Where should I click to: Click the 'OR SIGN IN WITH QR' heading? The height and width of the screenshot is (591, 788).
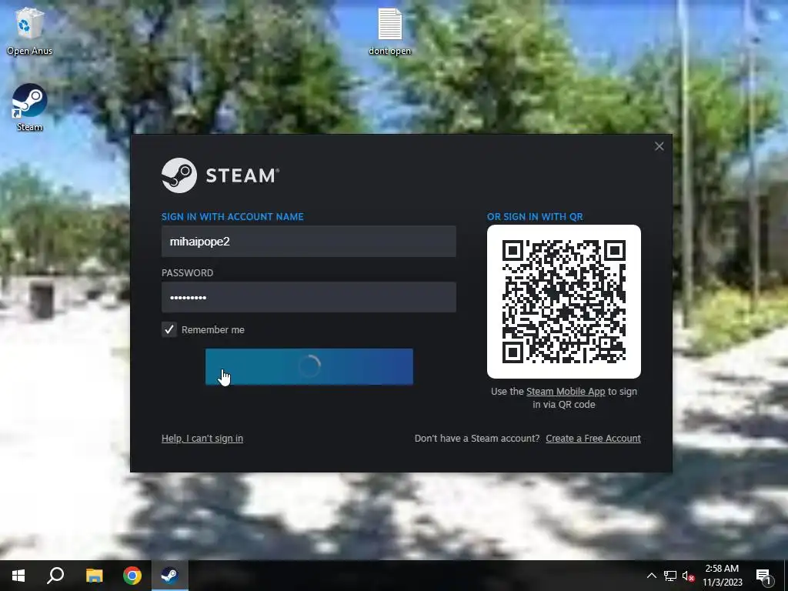point(535,216)
